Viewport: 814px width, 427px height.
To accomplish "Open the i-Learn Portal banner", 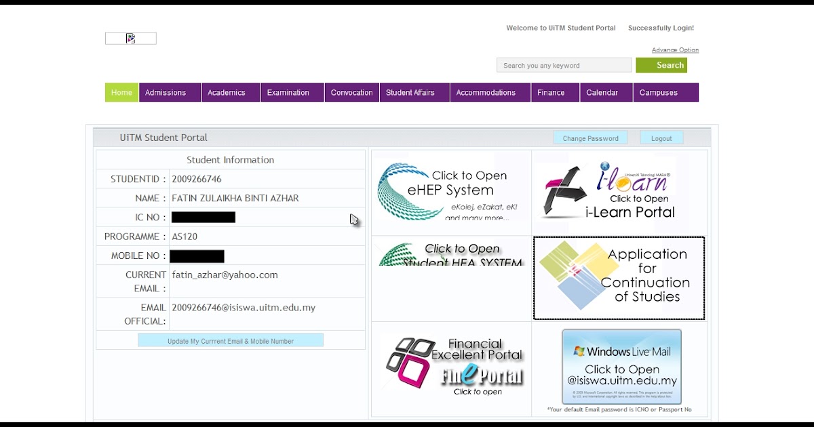I will pyautogui.click(x=610, y=190).
